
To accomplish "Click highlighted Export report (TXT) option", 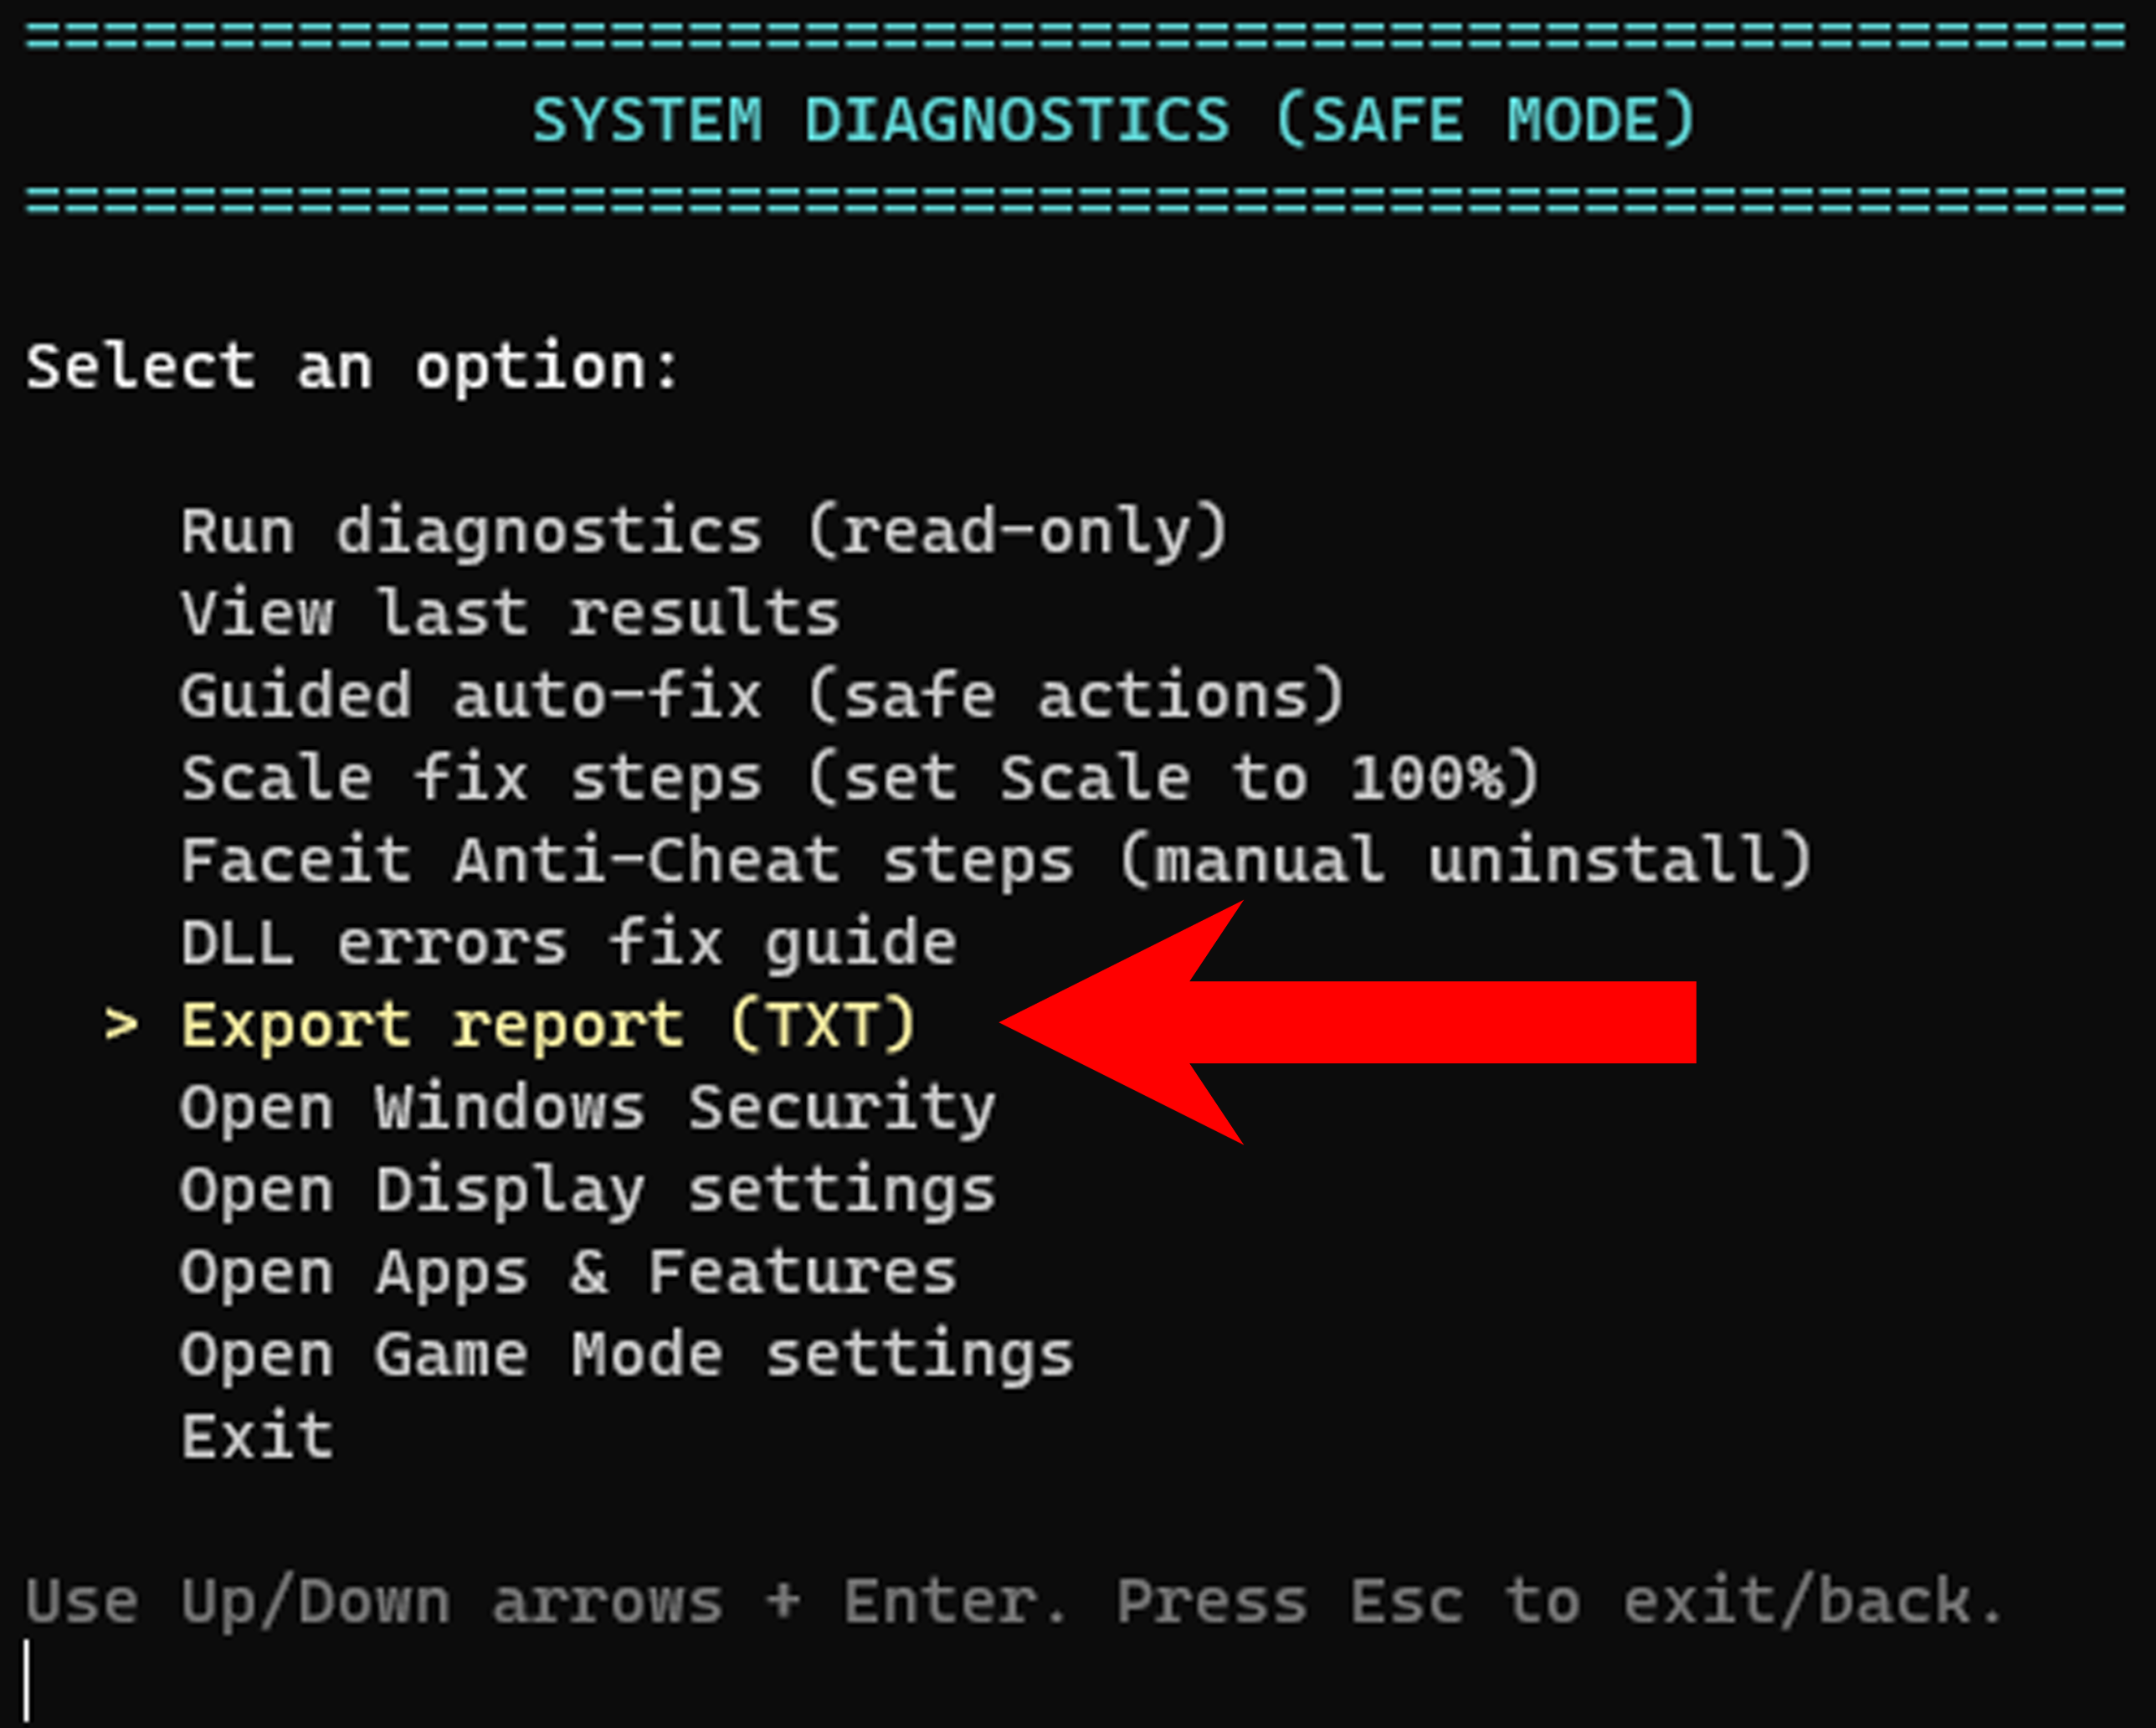I will (548, 1025).
